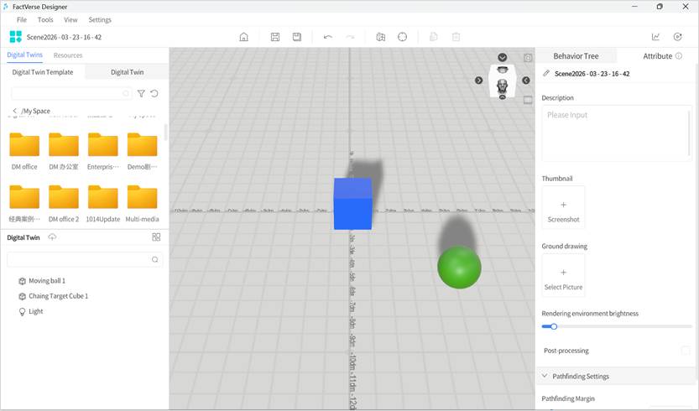Click search icon in Digital Twin list field
The image size is (699, 411).
[x=154, y=259]
